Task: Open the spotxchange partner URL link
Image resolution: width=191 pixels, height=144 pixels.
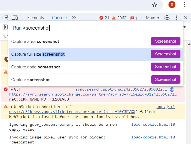Action: tap(93, 94)
